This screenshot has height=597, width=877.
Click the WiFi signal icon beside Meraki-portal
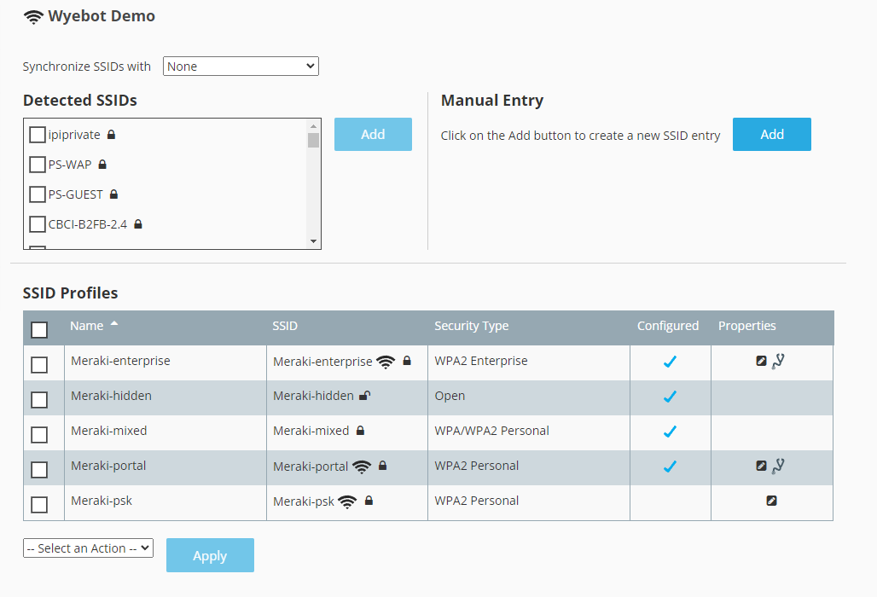pyautogui.click(x=362, y=466)
